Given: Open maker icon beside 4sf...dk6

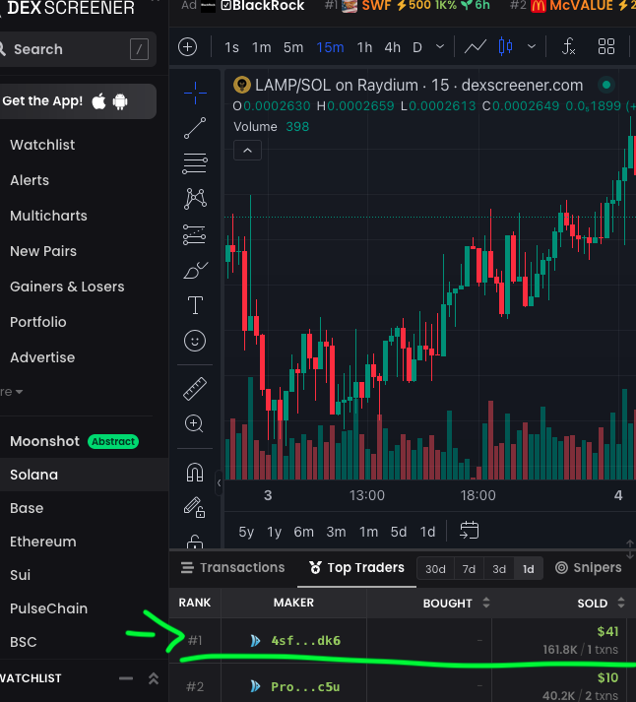Looking at the screenshot, I should [x=256, y=641].
